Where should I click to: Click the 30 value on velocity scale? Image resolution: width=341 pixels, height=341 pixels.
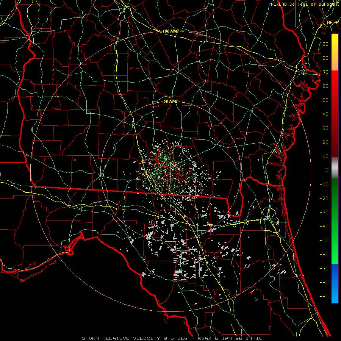325,128
